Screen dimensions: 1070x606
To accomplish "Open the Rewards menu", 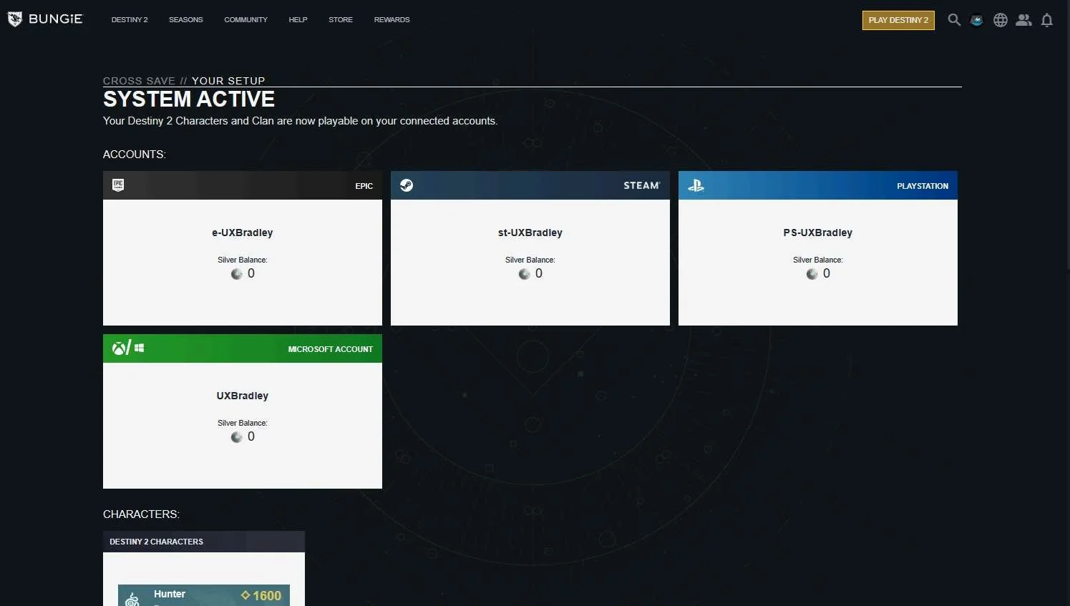I will click(x=392, y=20).
